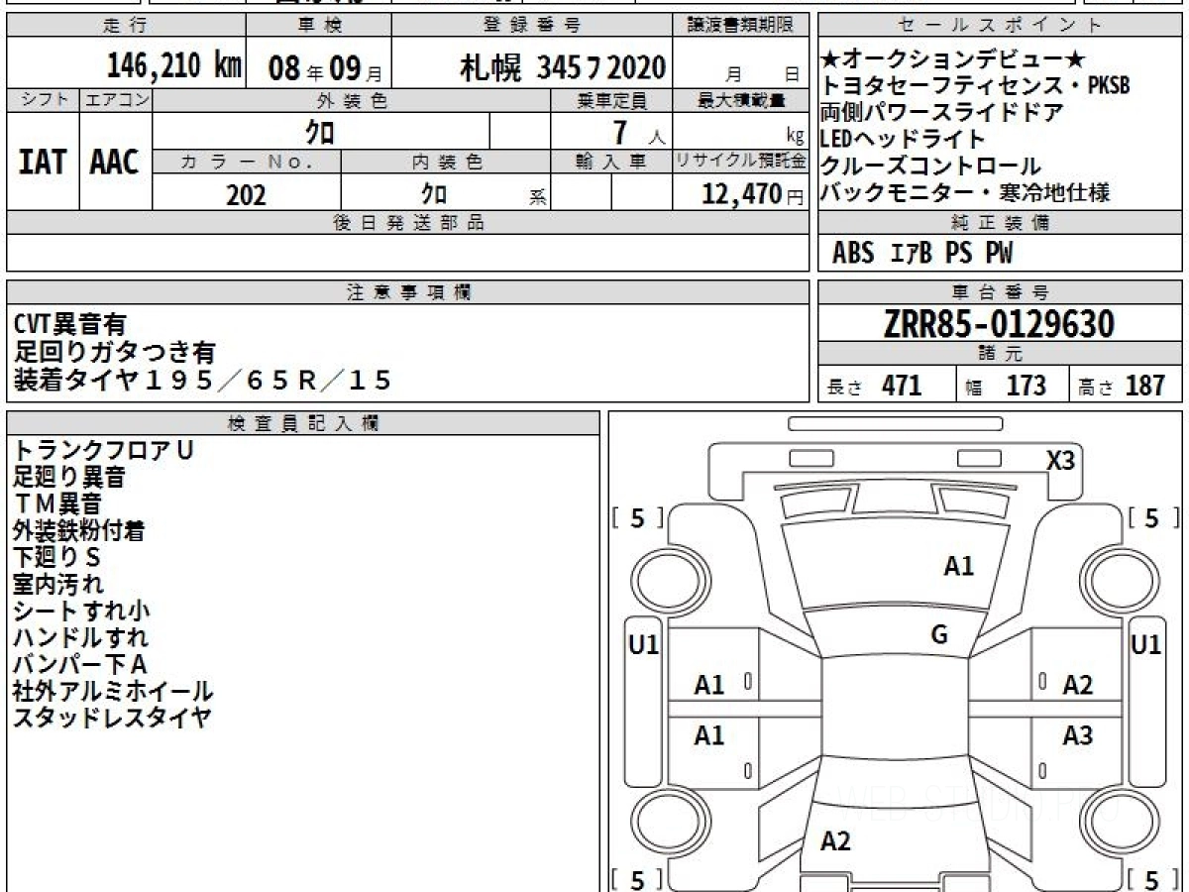Select the A1 mark on the hood
Screen dimensions: 1189x892
coord(958,566)
